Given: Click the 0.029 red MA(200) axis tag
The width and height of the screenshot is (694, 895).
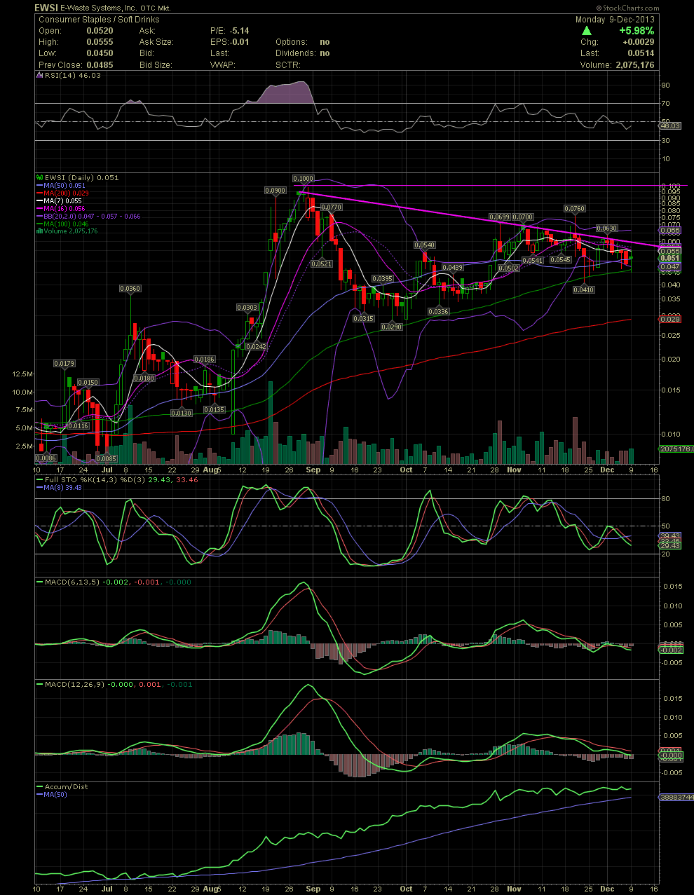Looking at the screenshot, I should pyautogui.click(x=670, y=320).
